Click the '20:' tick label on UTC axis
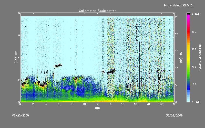Image resolution: width=205 pixels, height=128 pixels. pos(149,104)
